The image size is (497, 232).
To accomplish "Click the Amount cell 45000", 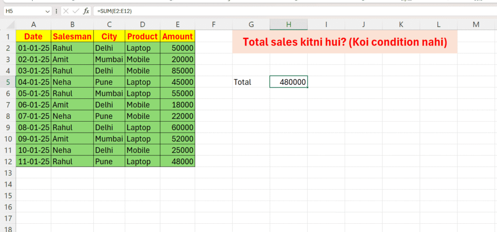I will pyautogui.click(x=178, y=82).
